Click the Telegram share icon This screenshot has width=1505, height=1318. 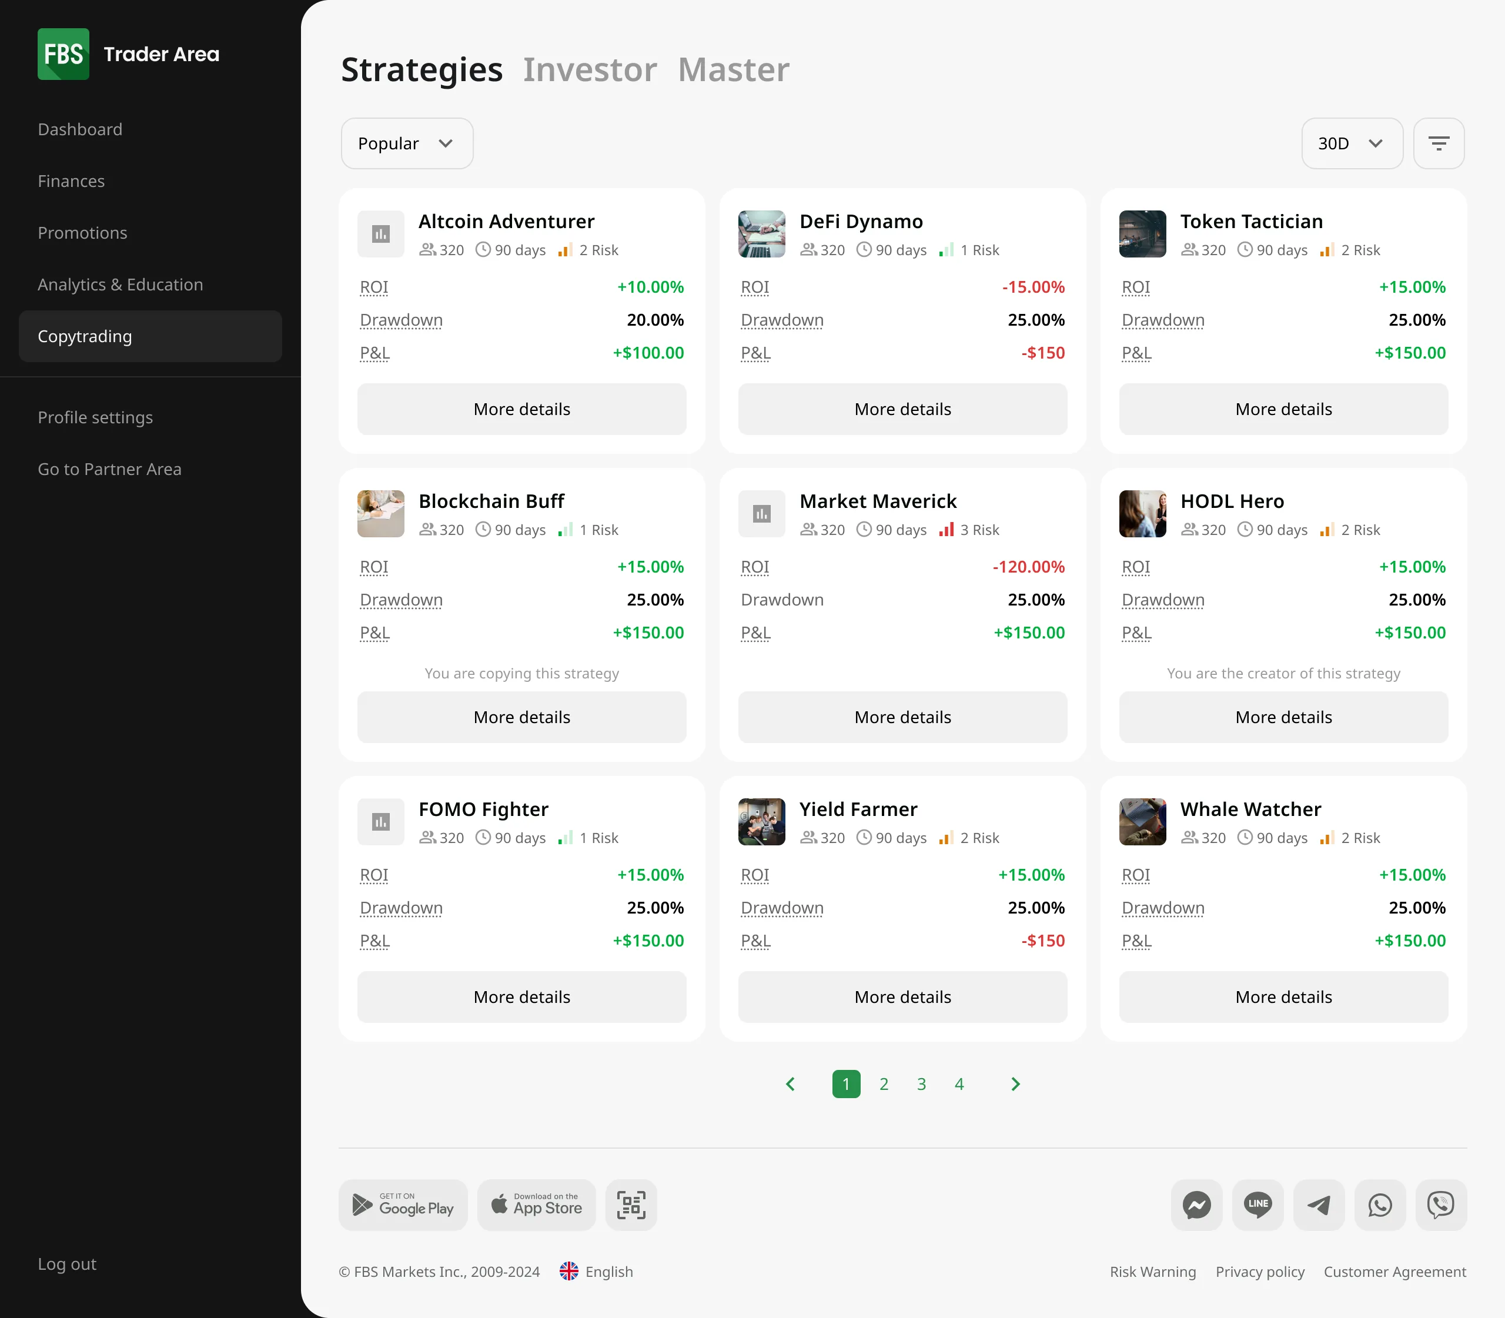(x=1318, y=1205)
